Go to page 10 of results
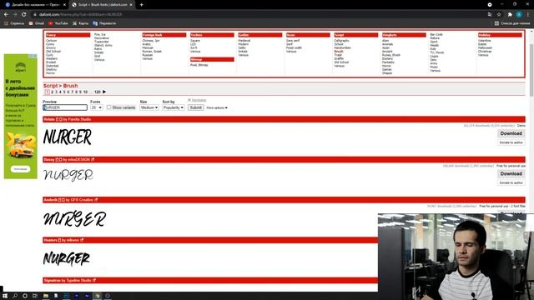The image size is (534, 300). click(85, 92)
